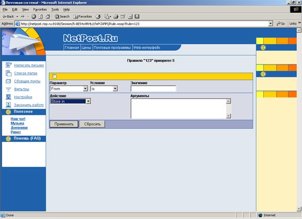Click Аргументы textarea scroll up arrow
302x219 pixels.
pyautogui.click(x=228, y=101)
